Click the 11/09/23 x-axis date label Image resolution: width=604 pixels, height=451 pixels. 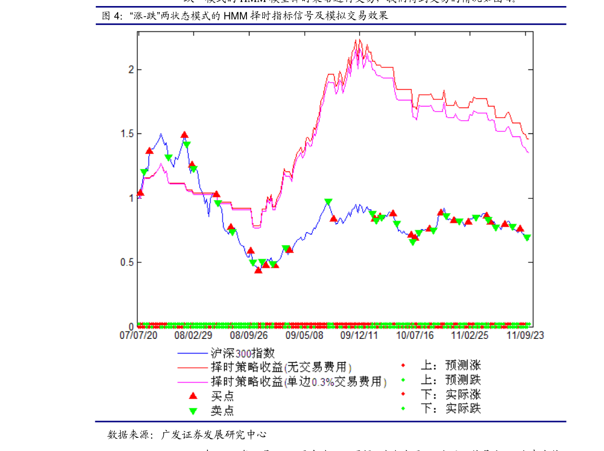[525, 335]
